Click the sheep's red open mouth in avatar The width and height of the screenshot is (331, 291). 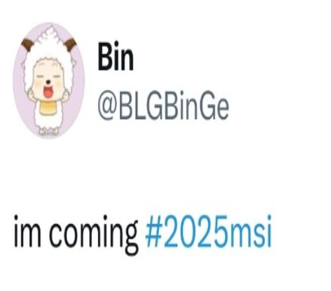pyautogui.click(x=48, y=93)
